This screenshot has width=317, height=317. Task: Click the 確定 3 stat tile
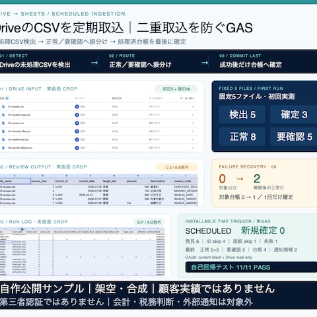tap(294, 114)
